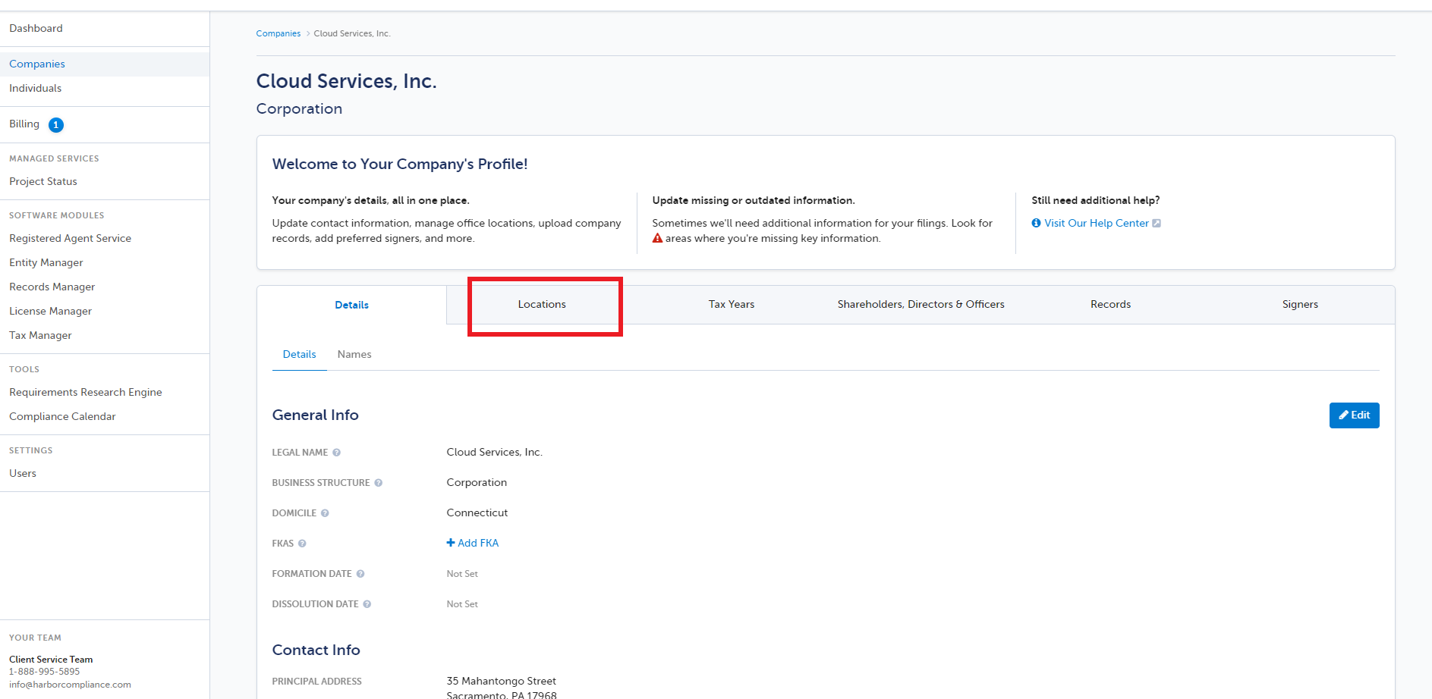This screenshot has height=699, width=1432.
Task: Open the Records tab
Action: 1110,304
